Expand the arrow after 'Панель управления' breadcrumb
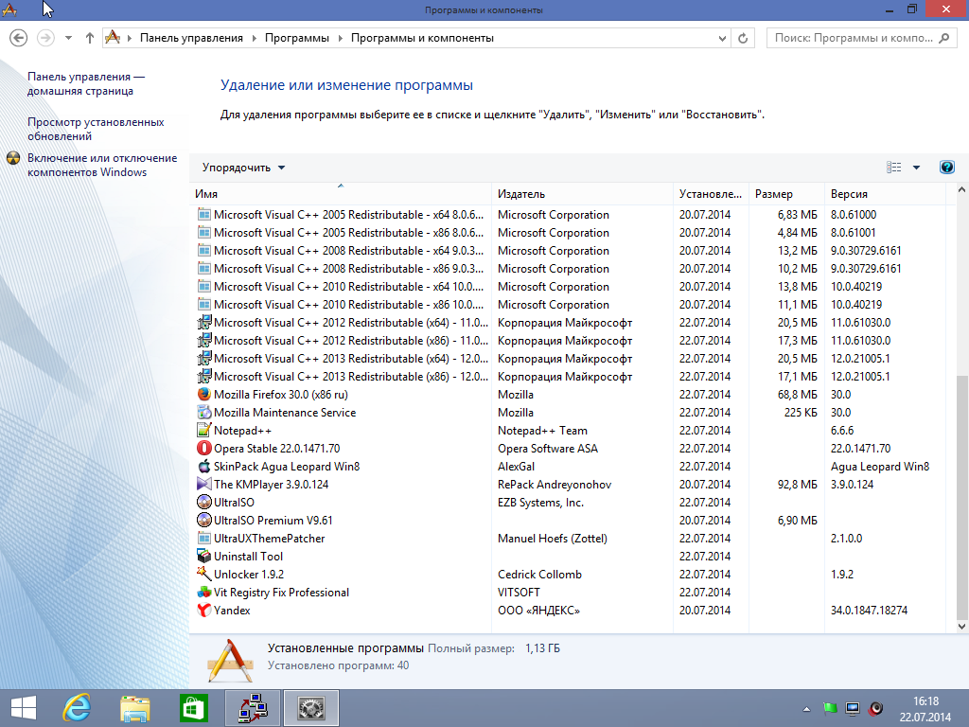 coord(254,38)
